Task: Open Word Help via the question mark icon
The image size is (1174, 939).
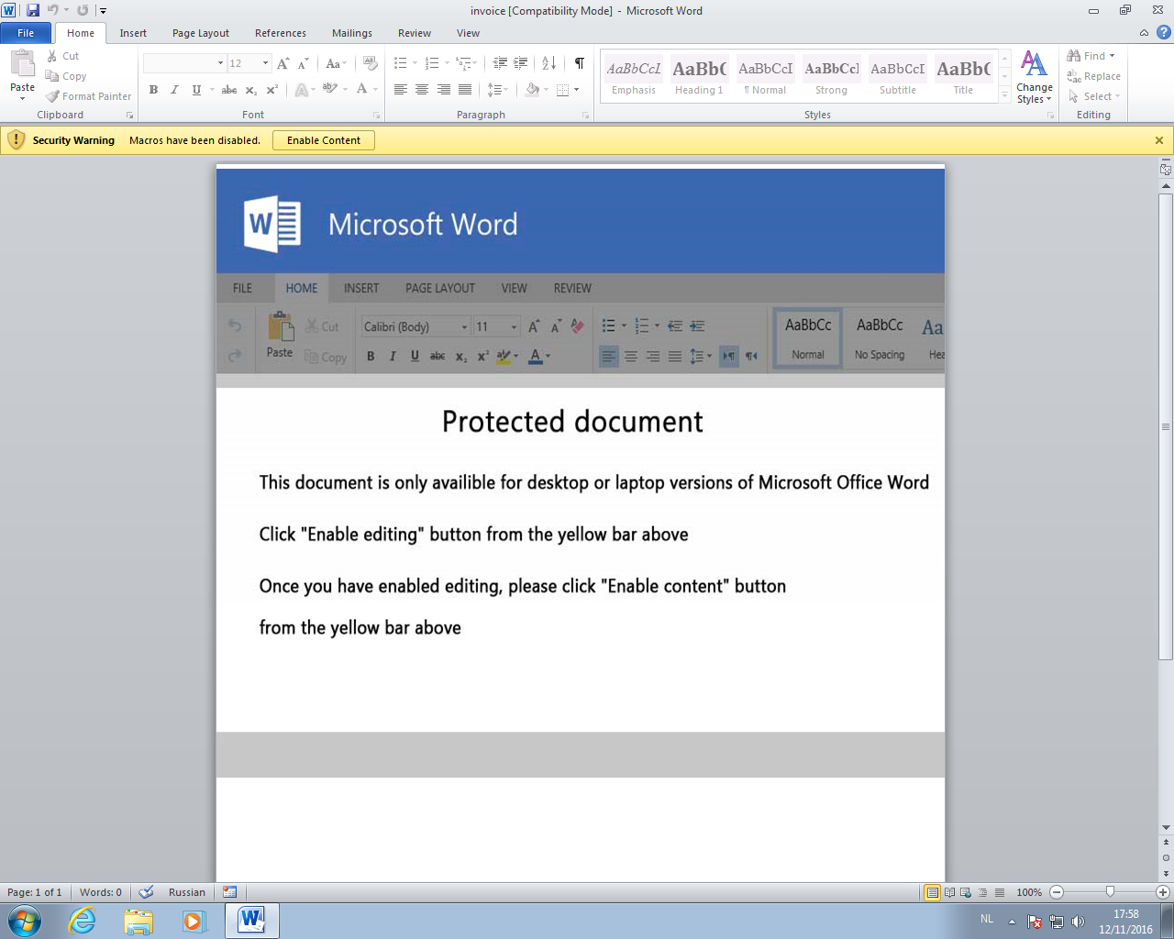Action: pos(1163,33)
